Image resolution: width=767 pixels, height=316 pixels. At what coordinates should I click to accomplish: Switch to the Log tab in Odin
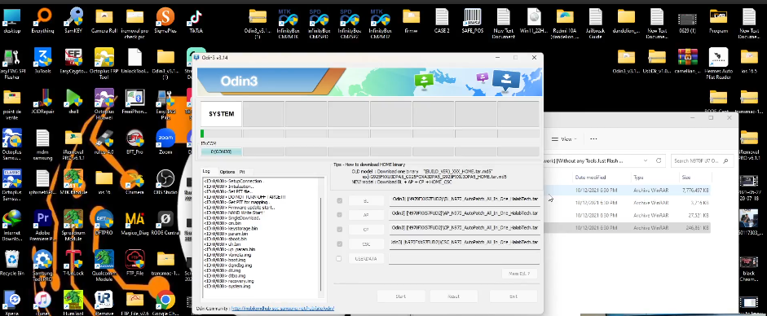click(x=206, y=171)
